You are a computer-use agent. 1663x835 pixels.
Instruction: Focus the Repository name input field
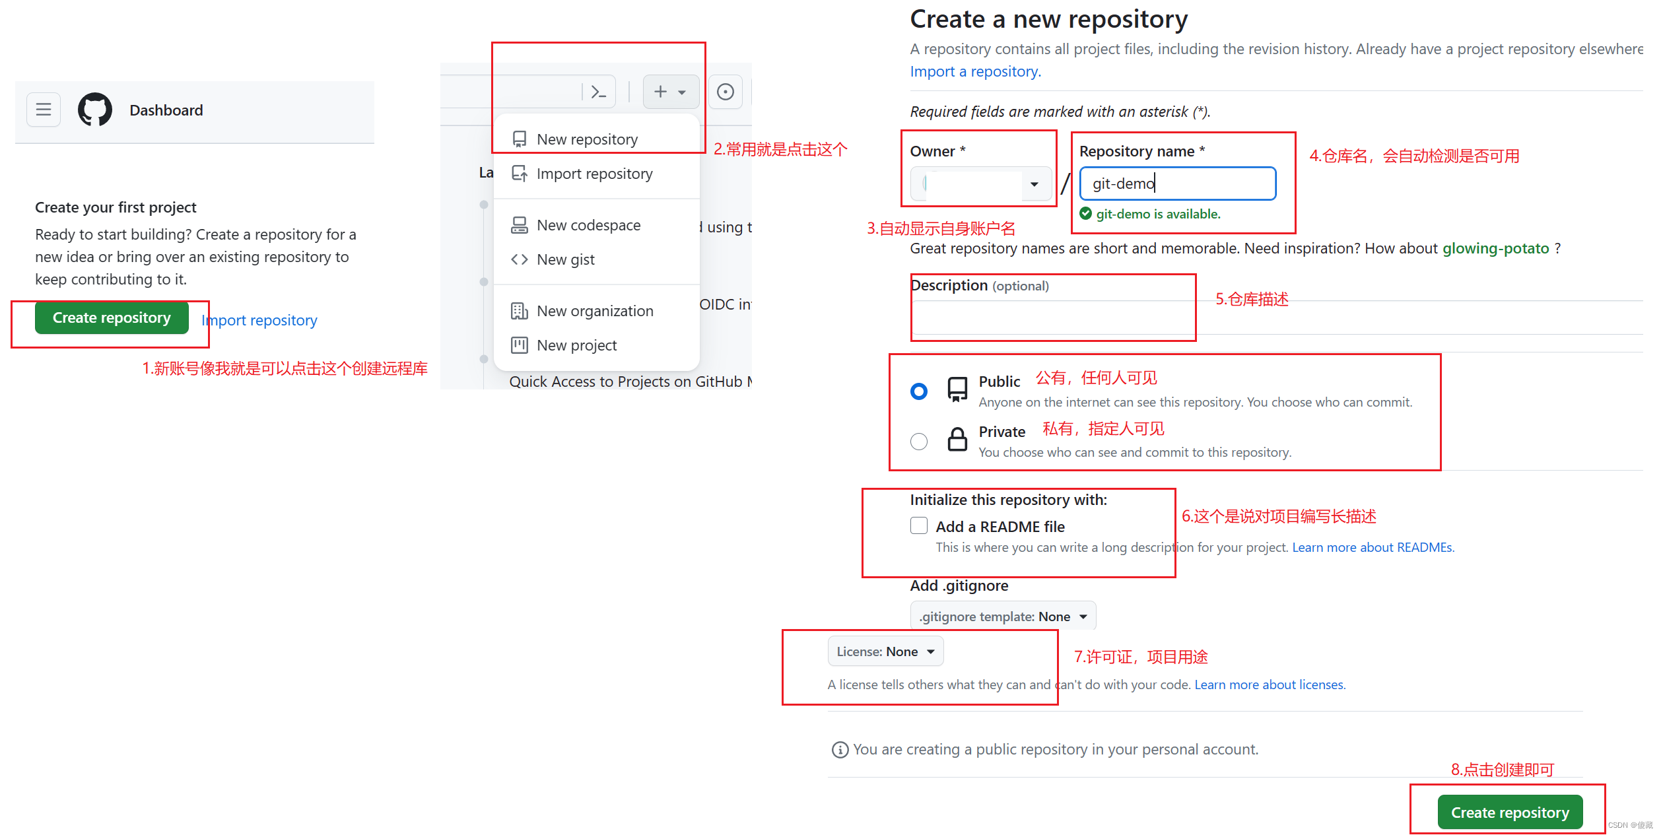point(1177,184)
